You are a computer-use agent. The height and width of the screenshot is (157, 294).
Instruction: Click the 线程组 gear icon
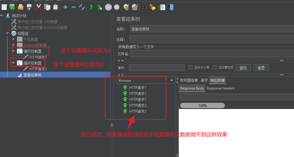[14, 33]
